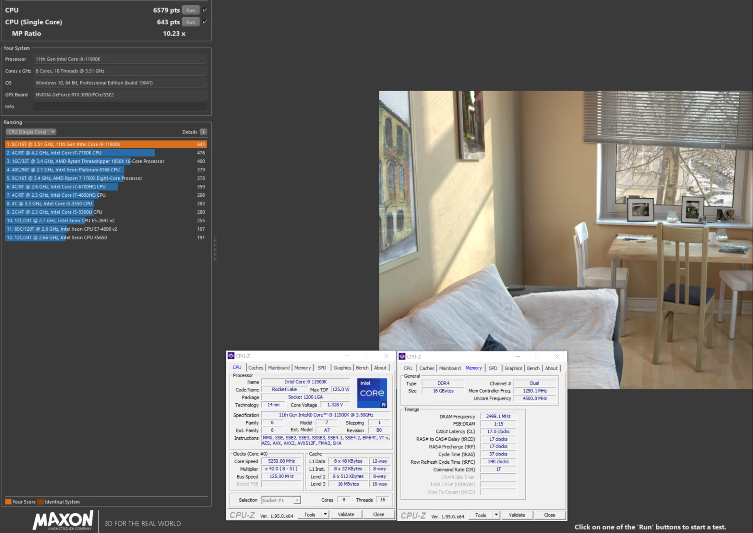Expand Tools dropdown arrow in right CPU-Z window
Image resolution: width=753 pixels, height=533 pixels.
coord(496,515)
